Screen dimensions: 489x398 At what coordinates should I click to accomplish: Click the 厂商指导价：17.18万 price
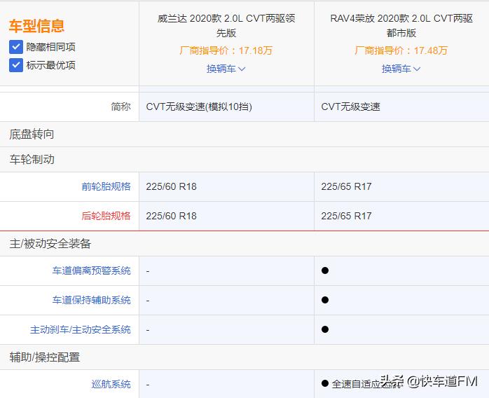(x=226, y=50)
